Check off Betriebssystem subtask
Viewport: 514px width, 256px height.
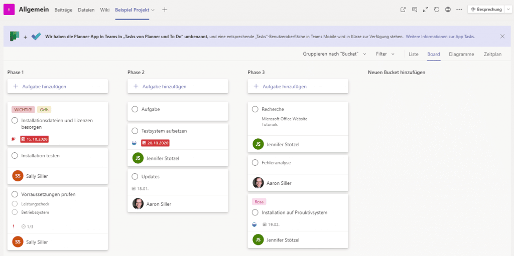click(x=15, y=212)
